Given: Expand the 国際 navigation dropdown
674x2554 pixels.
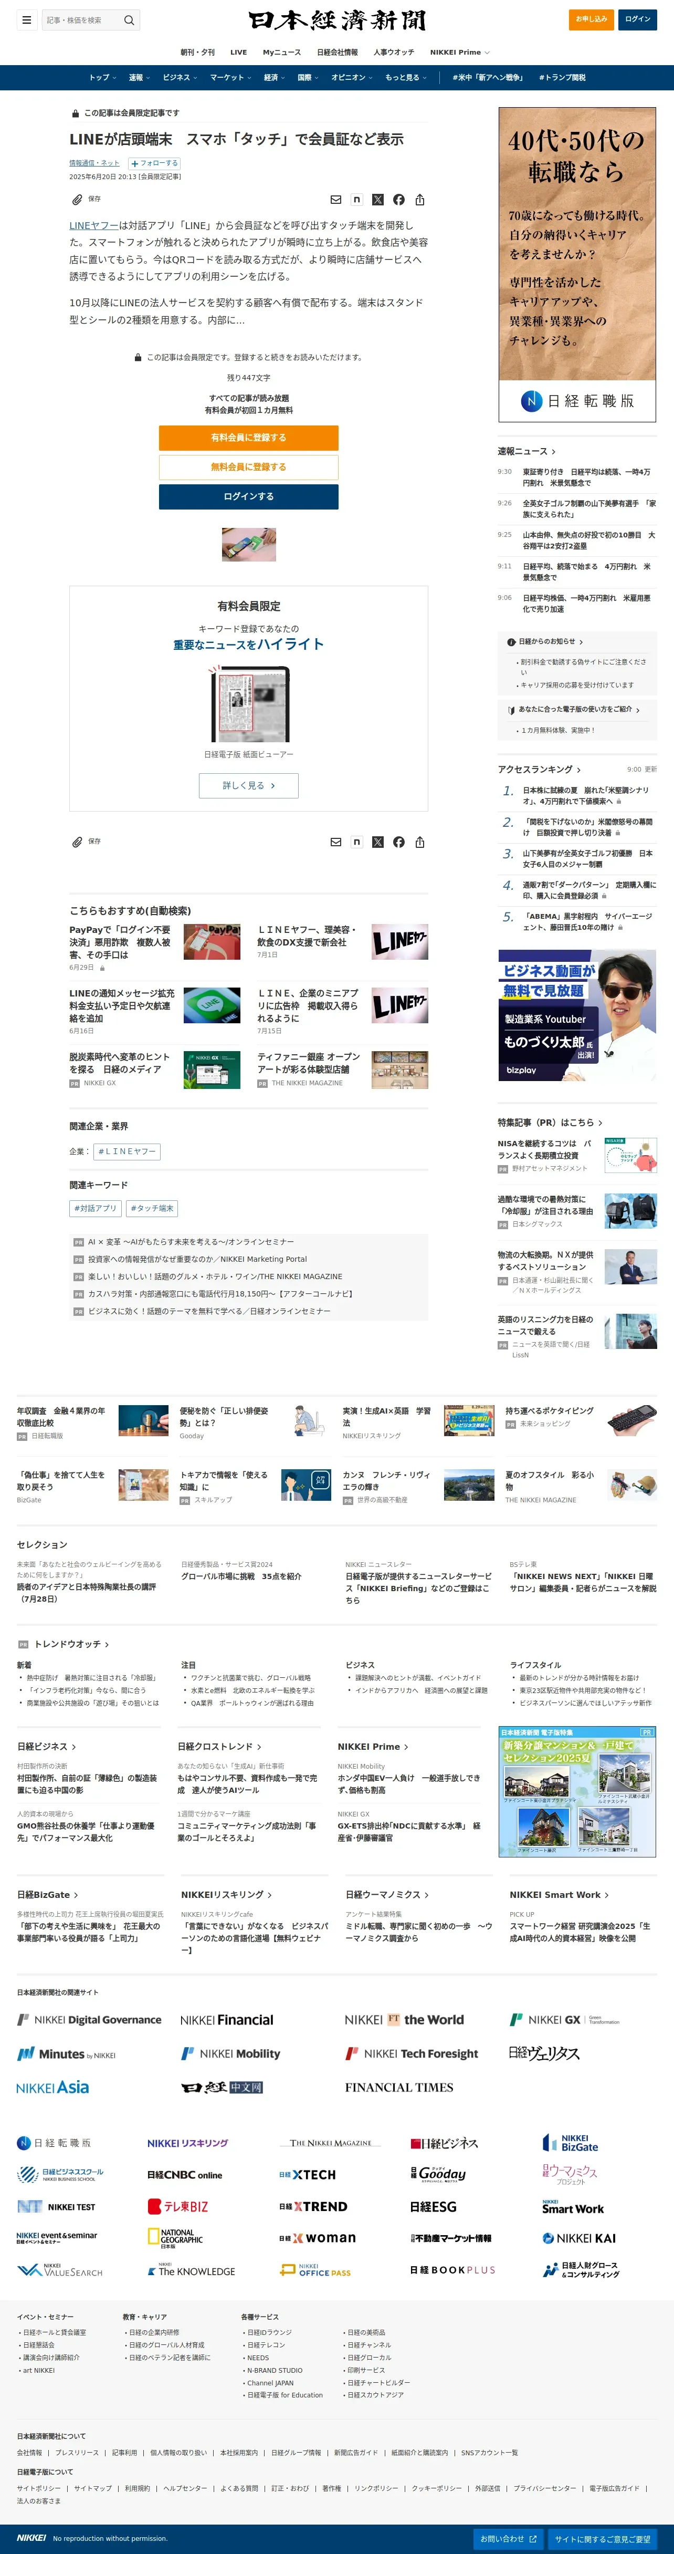Looking at the screenshot, I should pyautogui.click(x=307, y=77).
